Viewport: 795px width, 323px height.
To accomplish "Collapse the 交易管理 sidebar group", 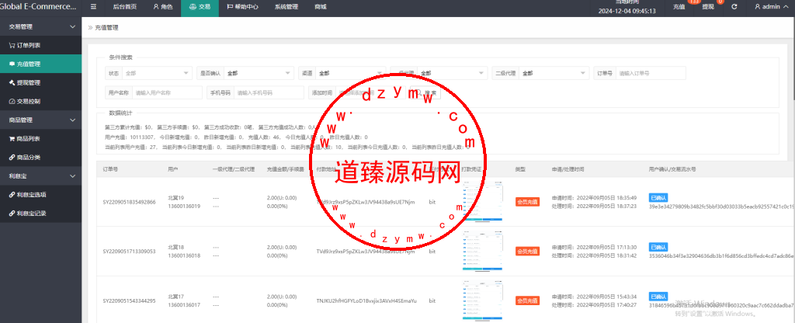I will click(x=40, y=26).
